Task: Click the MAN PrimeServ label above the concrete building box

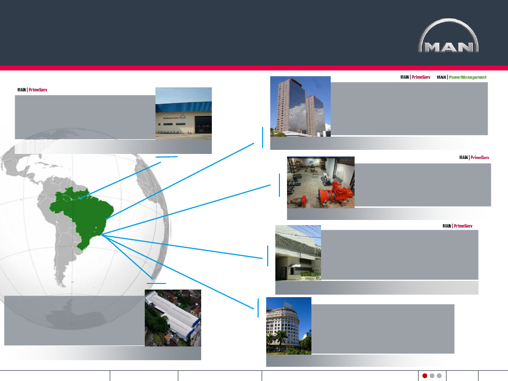Action: tap(458, 226)
